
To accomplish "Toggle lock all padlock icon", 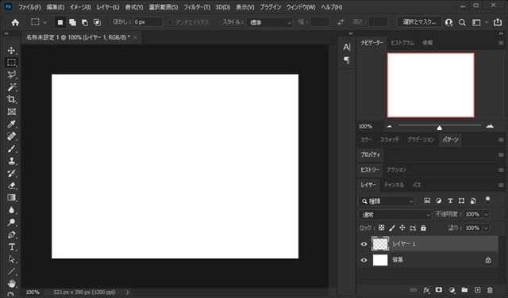I will pos(423,227).
